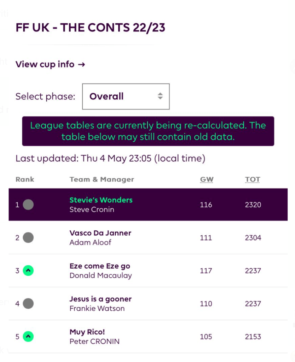
Task: View Jesus is a gooner team
Action: (100, 299)
